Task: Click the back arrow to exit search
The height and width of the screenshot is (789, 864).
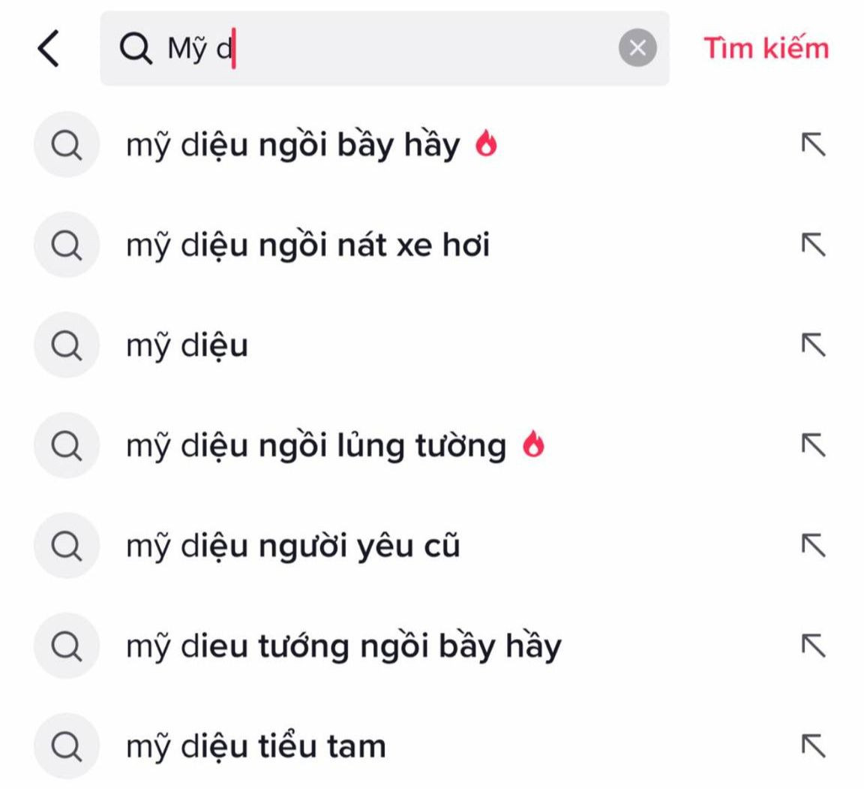Action: [x=49, y=50]
